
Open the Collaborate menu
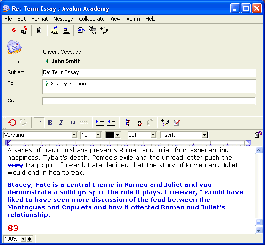(92, 19)
